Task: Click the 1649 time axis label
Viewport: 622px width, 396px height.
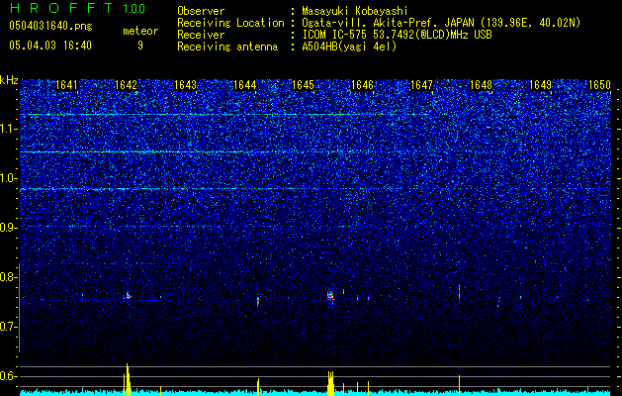Action: coord(540,85)
